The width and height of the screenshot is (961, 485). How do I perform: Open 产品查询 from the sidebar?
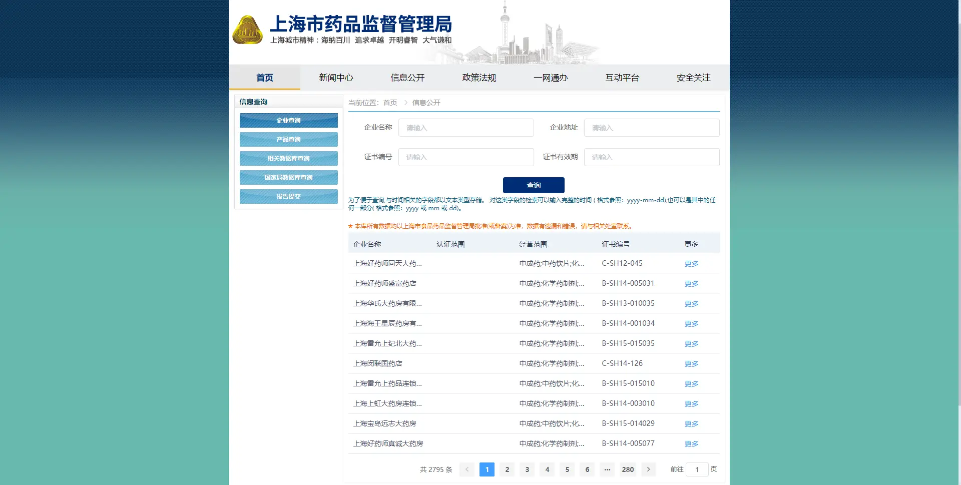pos(289,140)
